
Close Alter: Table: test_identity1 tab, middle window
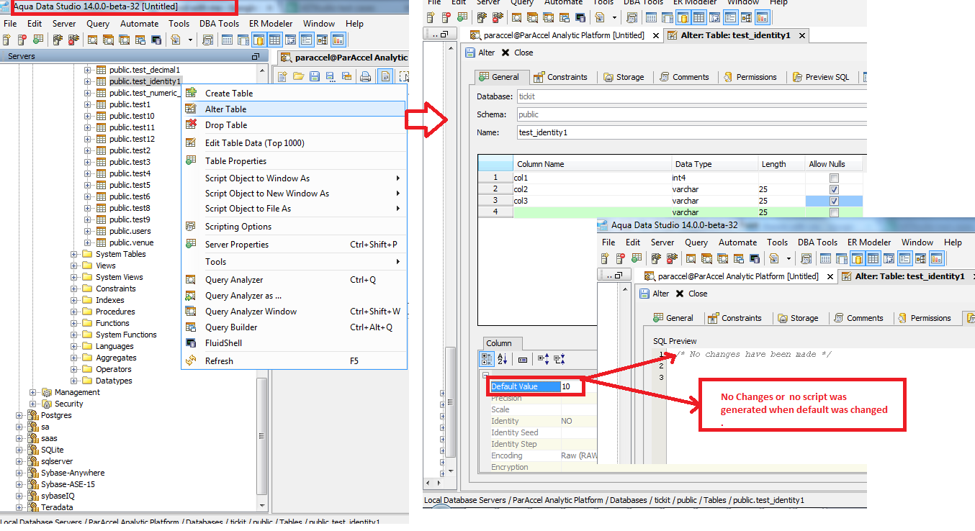pyautogui.click(x=801, y=35)
